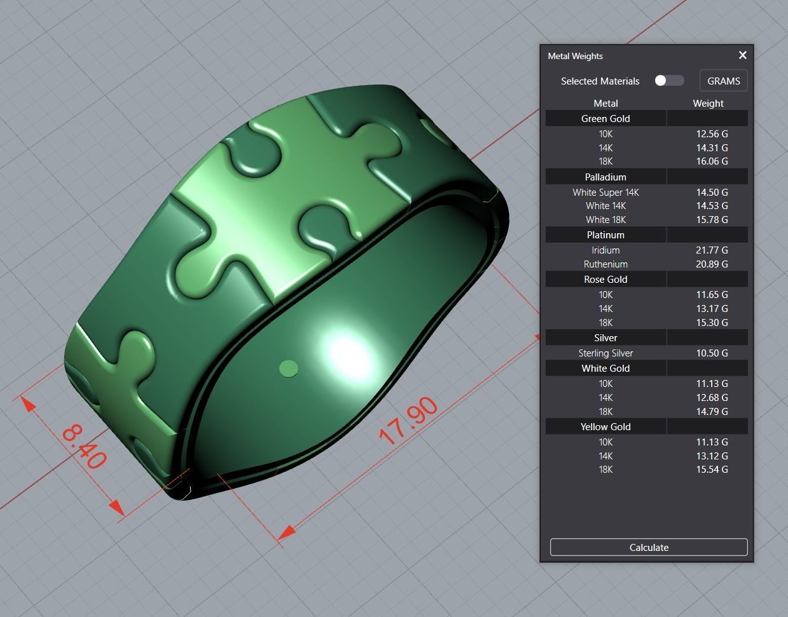Click the Weight column header
The height and width of the screenshot is (617, 788).
click(708, 103)
